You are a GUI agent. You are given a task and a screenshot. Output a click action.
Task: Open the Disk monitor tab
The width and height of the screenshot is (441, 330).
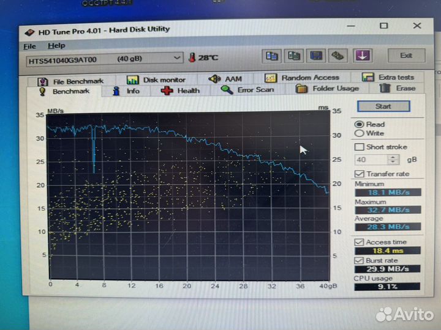(156, 80)
